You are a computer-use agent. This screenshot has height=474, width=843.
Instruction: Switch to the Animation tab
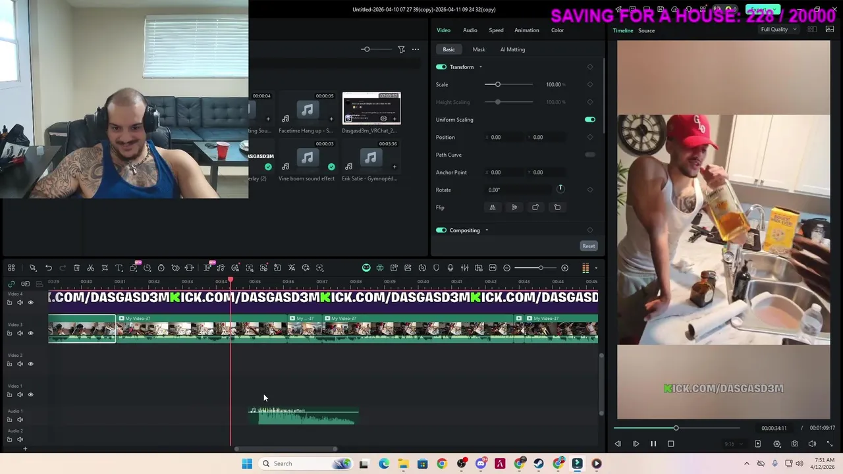[527, 30]
